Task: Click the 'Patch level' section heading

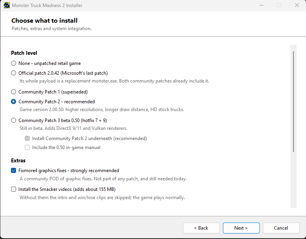Action: [x=24, y=53]
